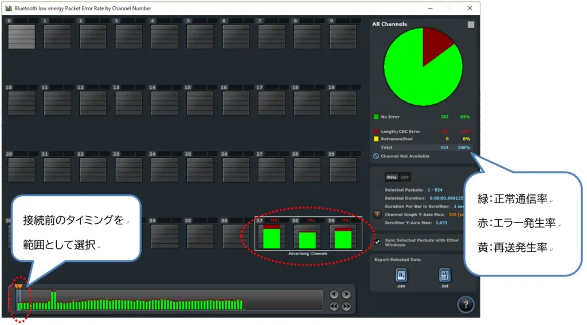Open help with the question mark icon
Viewport: 587px width, 325px height.
tap(465, 304)
